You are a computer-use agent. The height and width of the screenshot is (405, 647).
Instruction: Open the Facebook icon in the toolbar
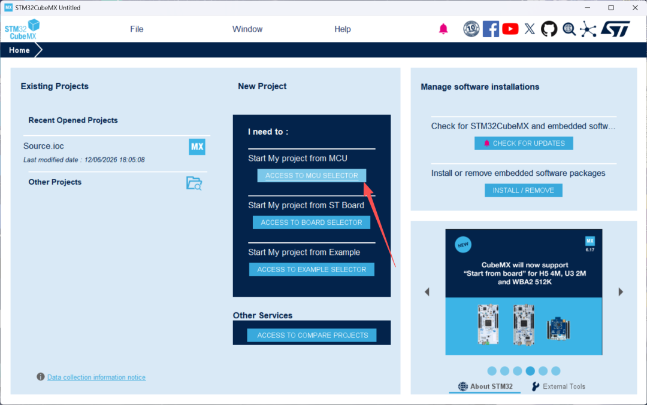pyautogui.click(x=491, y=29)
